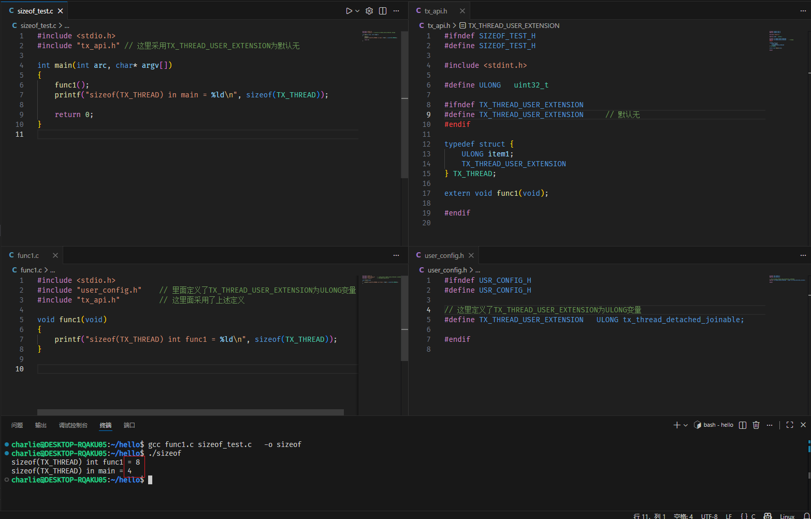Switch to the 问题 panel tab
Image resolution: width=811 pixels, height=519 pixels.
pos(17,425)
